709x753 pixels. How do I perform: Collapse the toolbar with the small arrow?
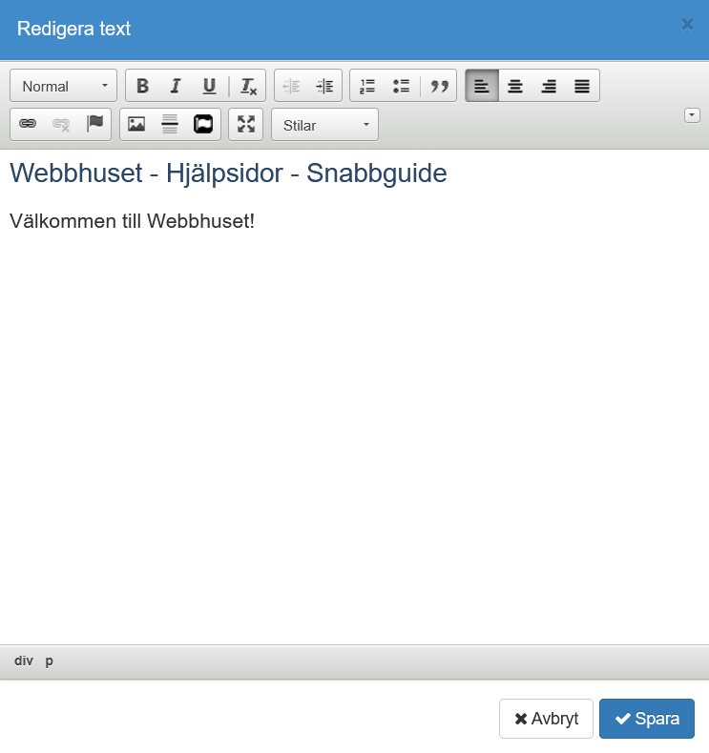pos(692,114)
